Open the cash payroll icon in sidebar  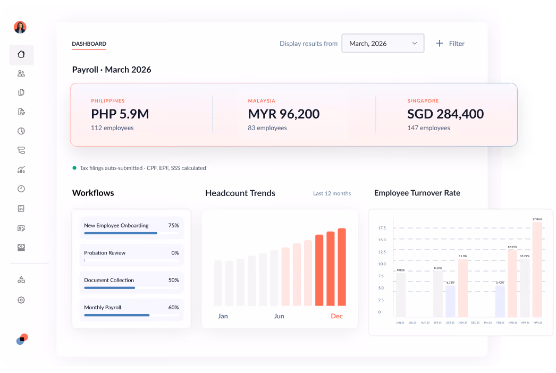pos(21,248)
